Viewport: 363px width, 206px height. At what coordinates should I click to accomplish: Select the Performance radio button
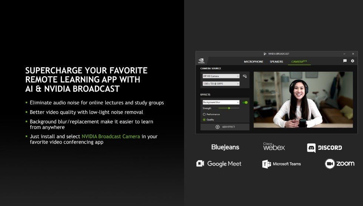[x=204, y=114]
